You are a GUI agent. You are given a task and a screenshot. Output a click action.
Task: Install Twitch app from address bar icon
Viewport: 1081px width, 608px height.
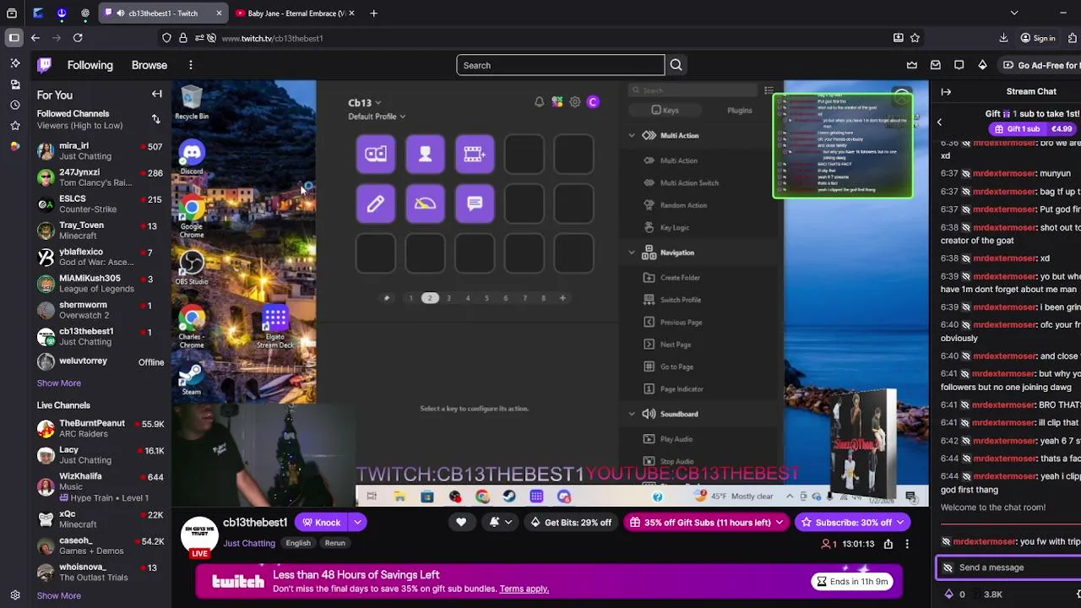[898, 38]
